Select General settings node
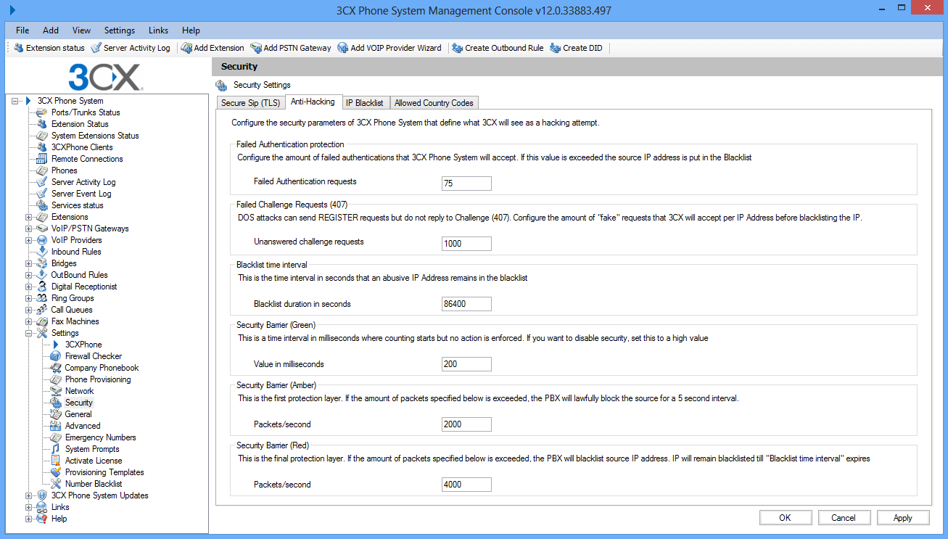 [x=78, y=414]
